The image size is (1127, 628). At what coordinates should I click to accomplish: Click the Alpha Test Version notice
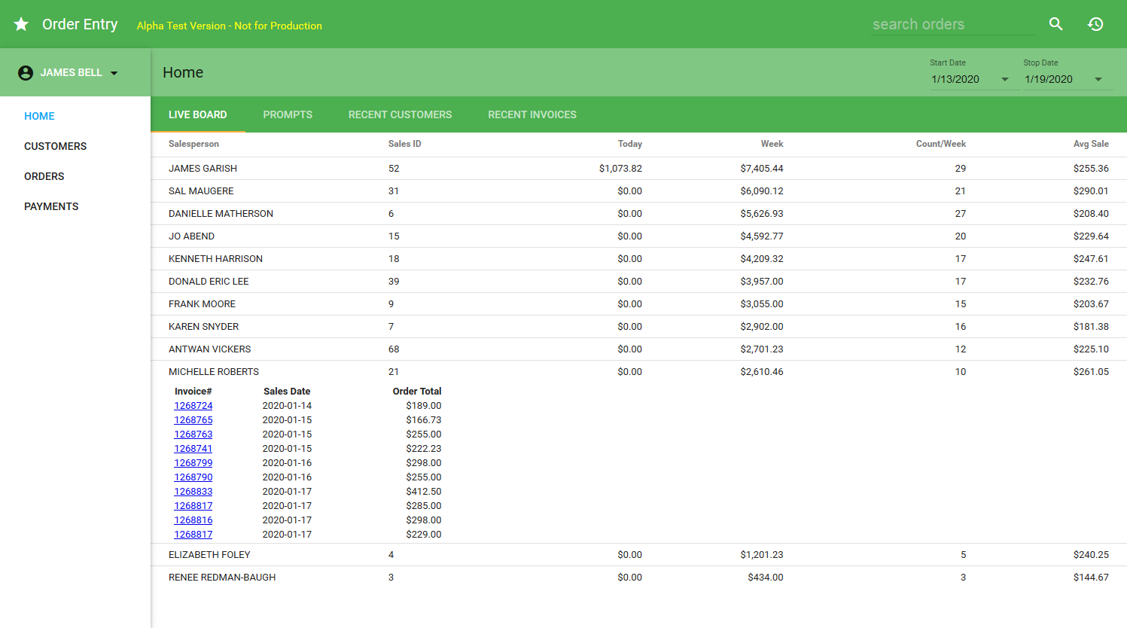click(x=230, y=26)
